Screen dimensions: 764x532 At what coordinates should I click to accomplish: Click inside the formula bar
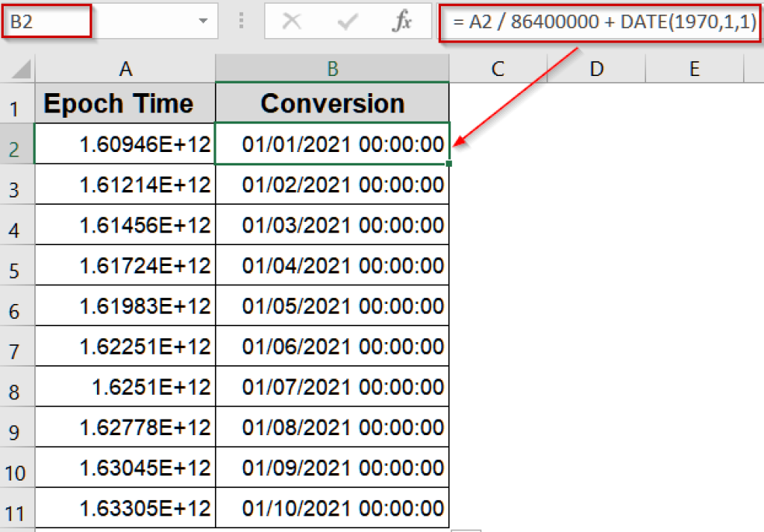(x=597, y=22)
